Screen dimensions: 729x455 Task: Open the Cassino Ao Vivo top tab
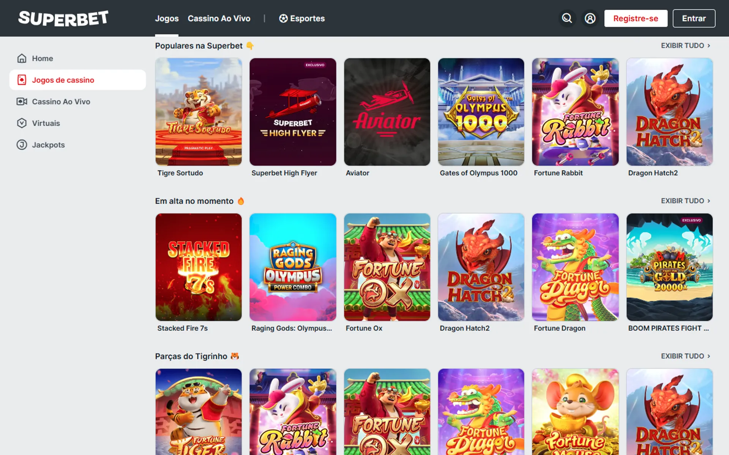pos(219,18)
